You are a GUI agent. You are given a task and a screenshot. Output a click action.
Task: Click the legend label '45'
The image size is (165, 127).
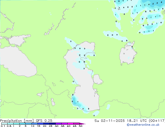[x=74, y=126]
